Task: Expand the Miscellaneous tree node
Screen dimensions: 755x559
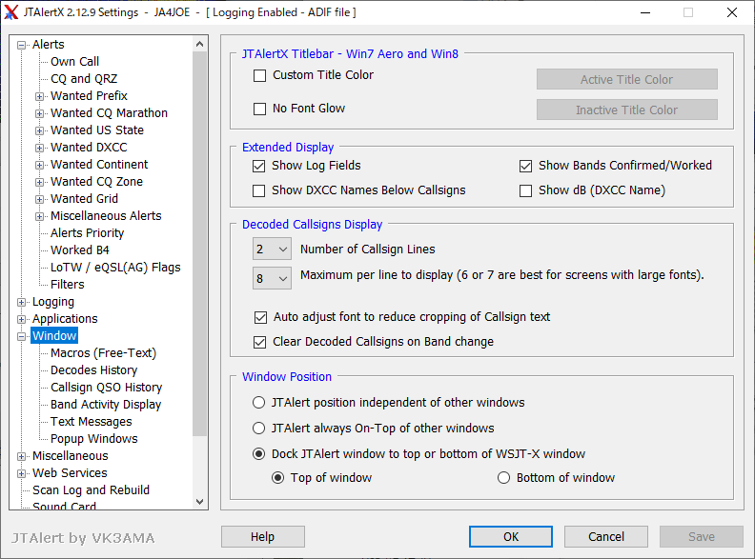Action: pos(21,456)
